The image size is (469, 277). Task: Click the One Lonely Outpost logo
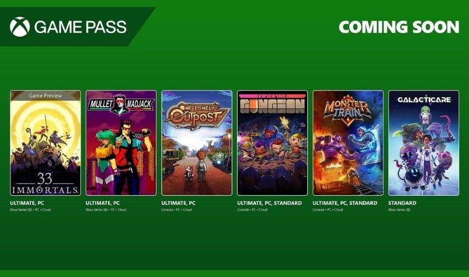(196, 115)
